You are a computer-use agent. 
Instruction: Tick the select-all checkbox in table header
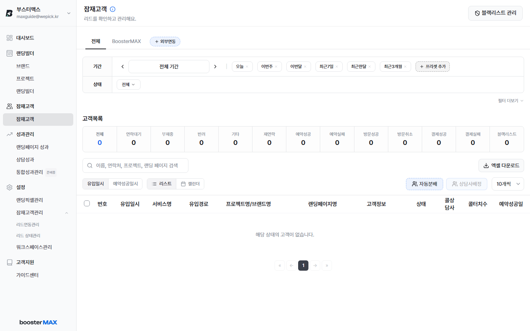(87, 203)
